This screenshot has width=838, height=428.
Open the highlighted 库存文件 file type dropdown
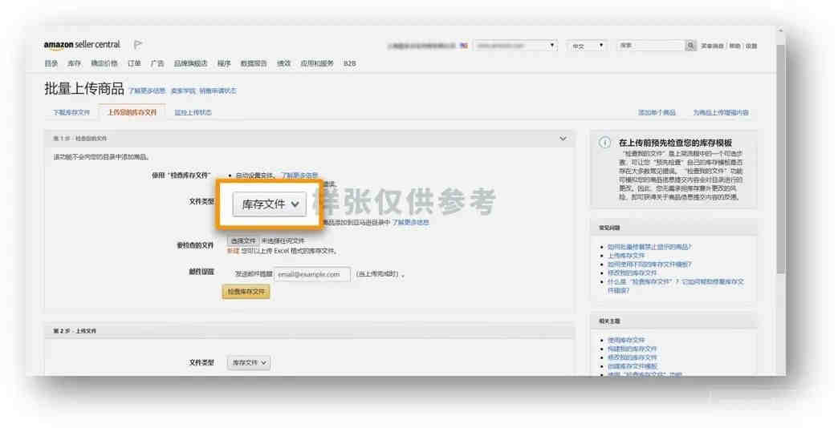pos(270,204)
